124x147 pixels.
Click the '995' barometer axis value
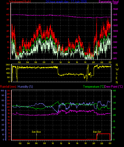click(x=115, y=37)
